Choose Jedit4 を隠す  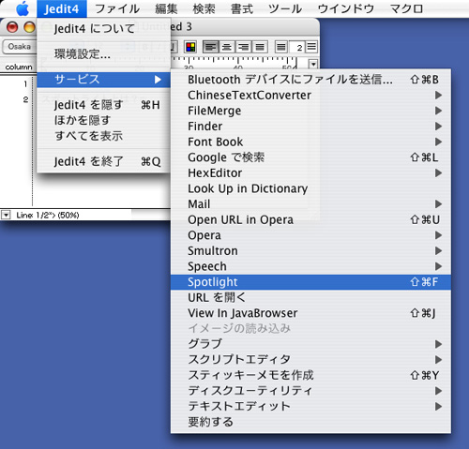point(103,105)
